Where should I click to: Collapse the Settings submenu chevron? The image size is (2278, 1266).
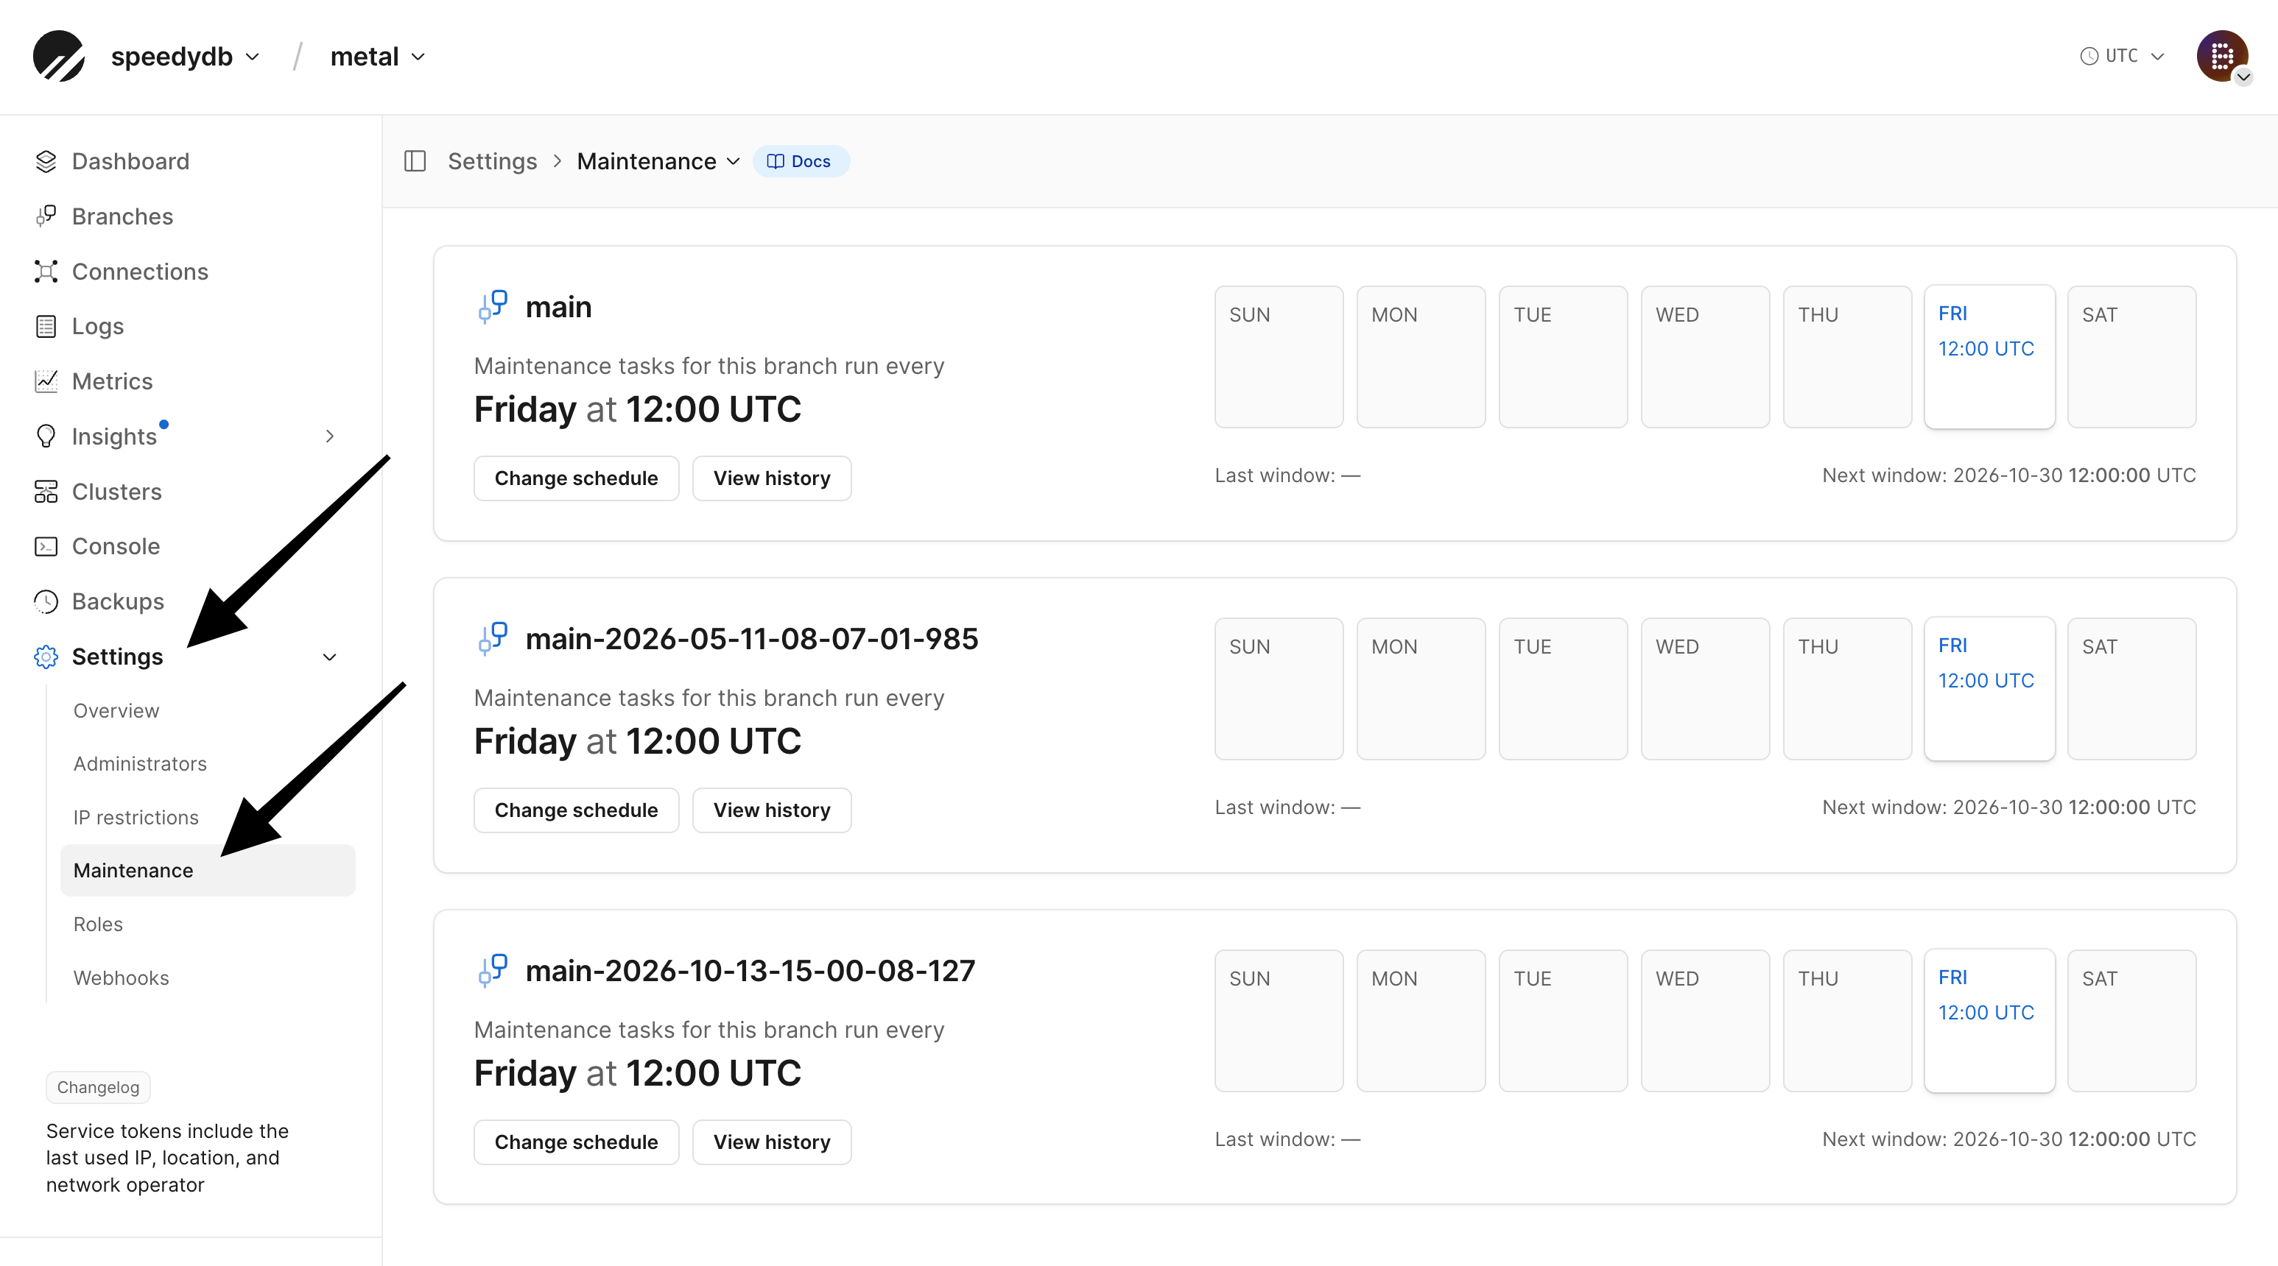(x=330, y=657)
